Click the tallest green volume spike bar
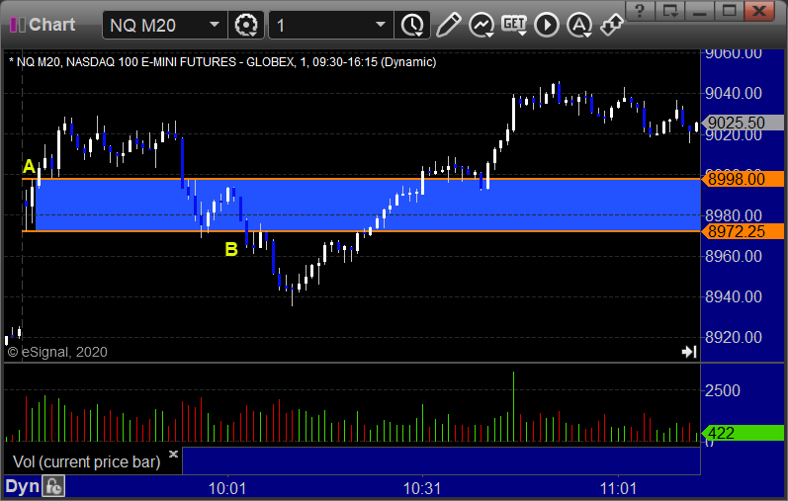The height and width of the screenshot is (501, 788). [x=513, y=406]
